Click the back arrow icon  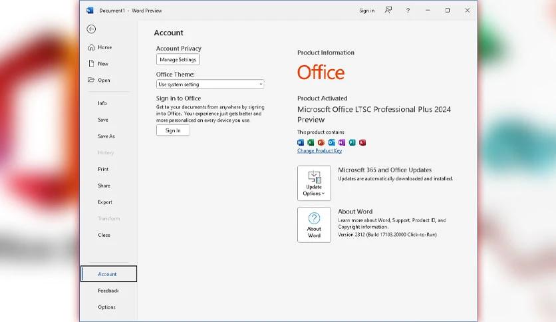(x=91, y=29)
